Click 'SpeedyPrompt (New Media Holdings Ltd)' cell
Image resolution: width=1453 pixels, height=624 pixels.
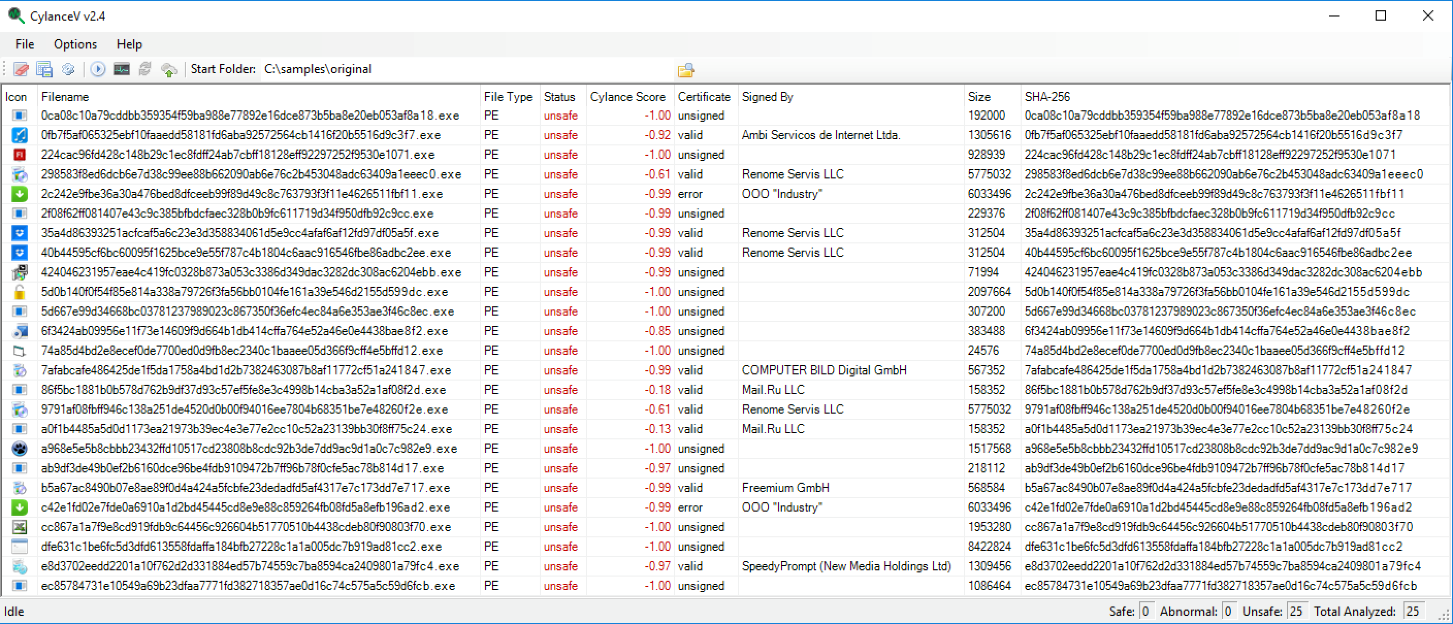pyautogui.click(x=846, y=566)
